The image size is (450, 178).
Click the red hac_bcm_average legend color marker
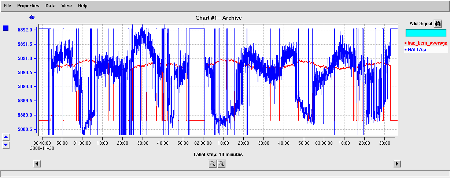click(x=406, y=43)
